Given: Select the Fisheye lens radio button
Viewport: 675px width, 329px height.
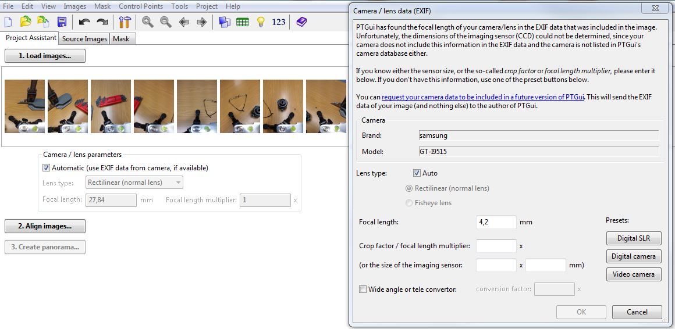Looking at the screenshot, I should pyautogui.click(x=409, y=203).
